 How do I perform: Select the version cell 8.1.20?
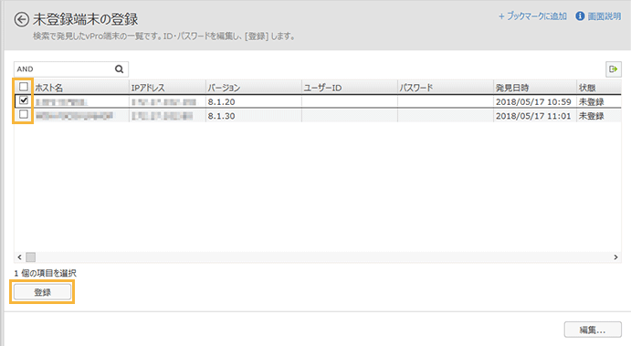pos(254,101)
